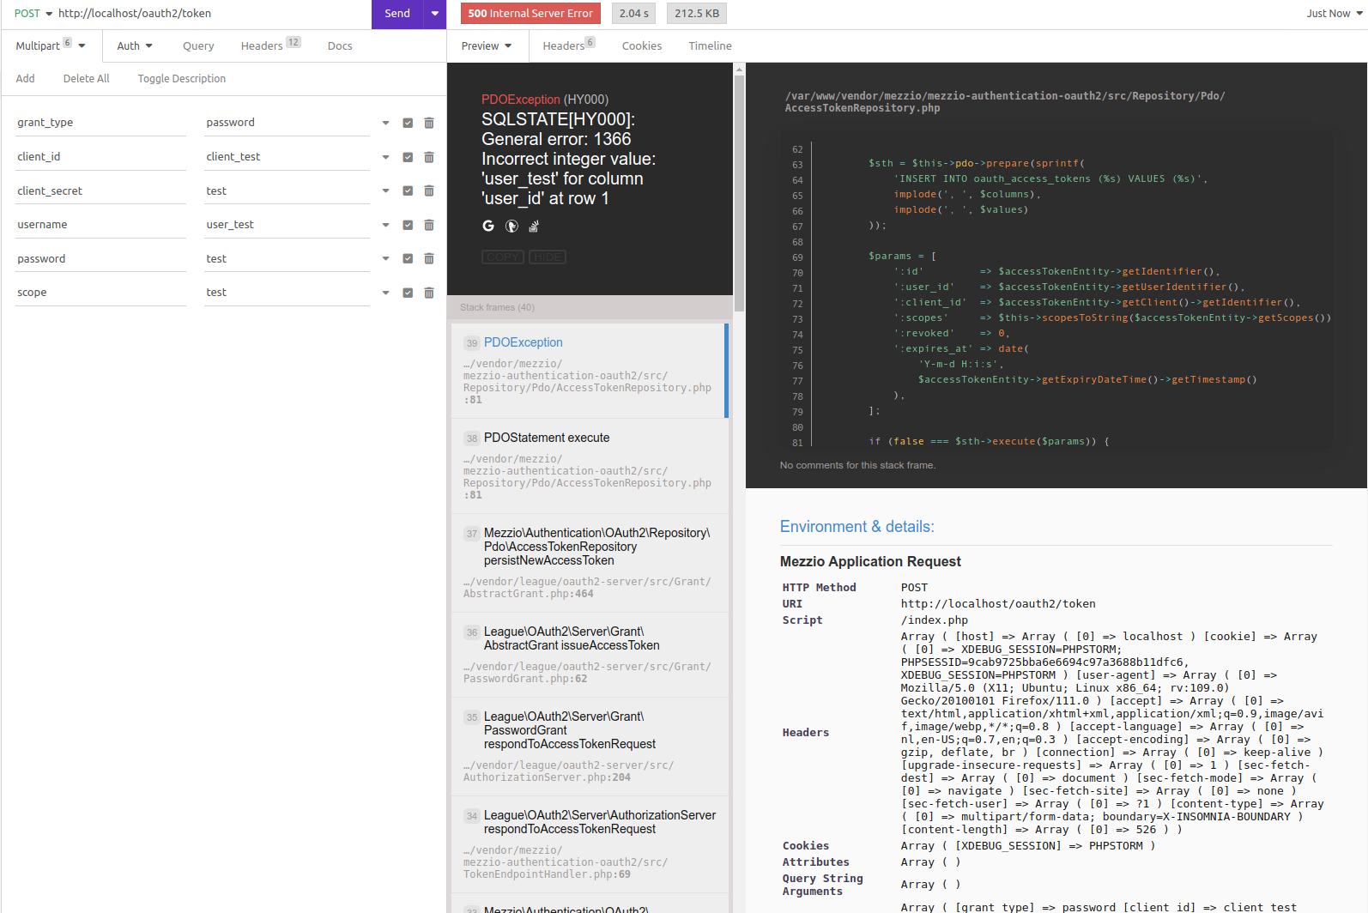Open the Auth type dropdown
Viewport: 1368px width, 913px height.
click(x=135, y=45)
